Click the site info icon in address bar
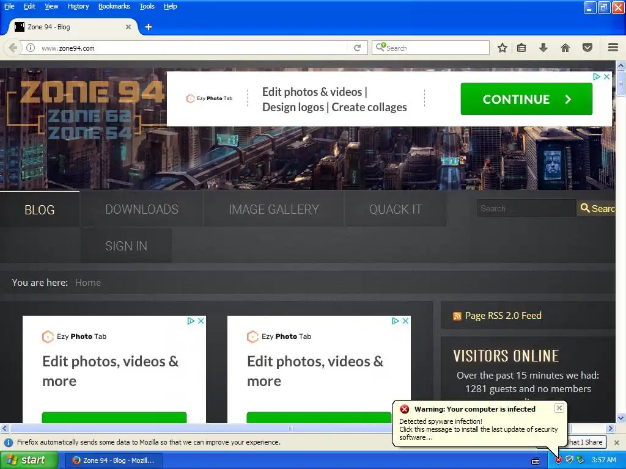The width and height of the screenshot is (626, 469). click(x=31, y=48)
